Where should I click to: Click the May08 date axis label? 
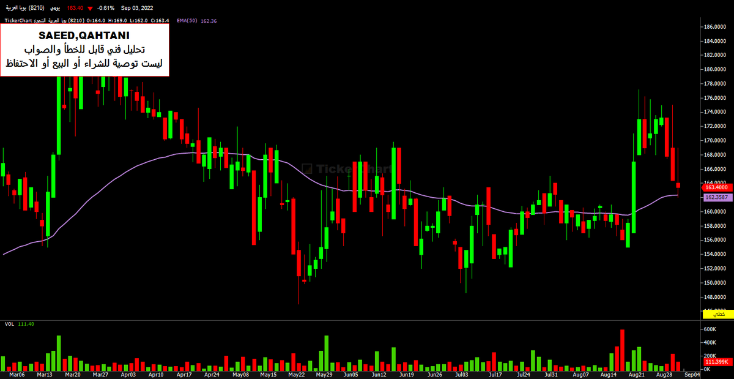[x=240, y=373]
